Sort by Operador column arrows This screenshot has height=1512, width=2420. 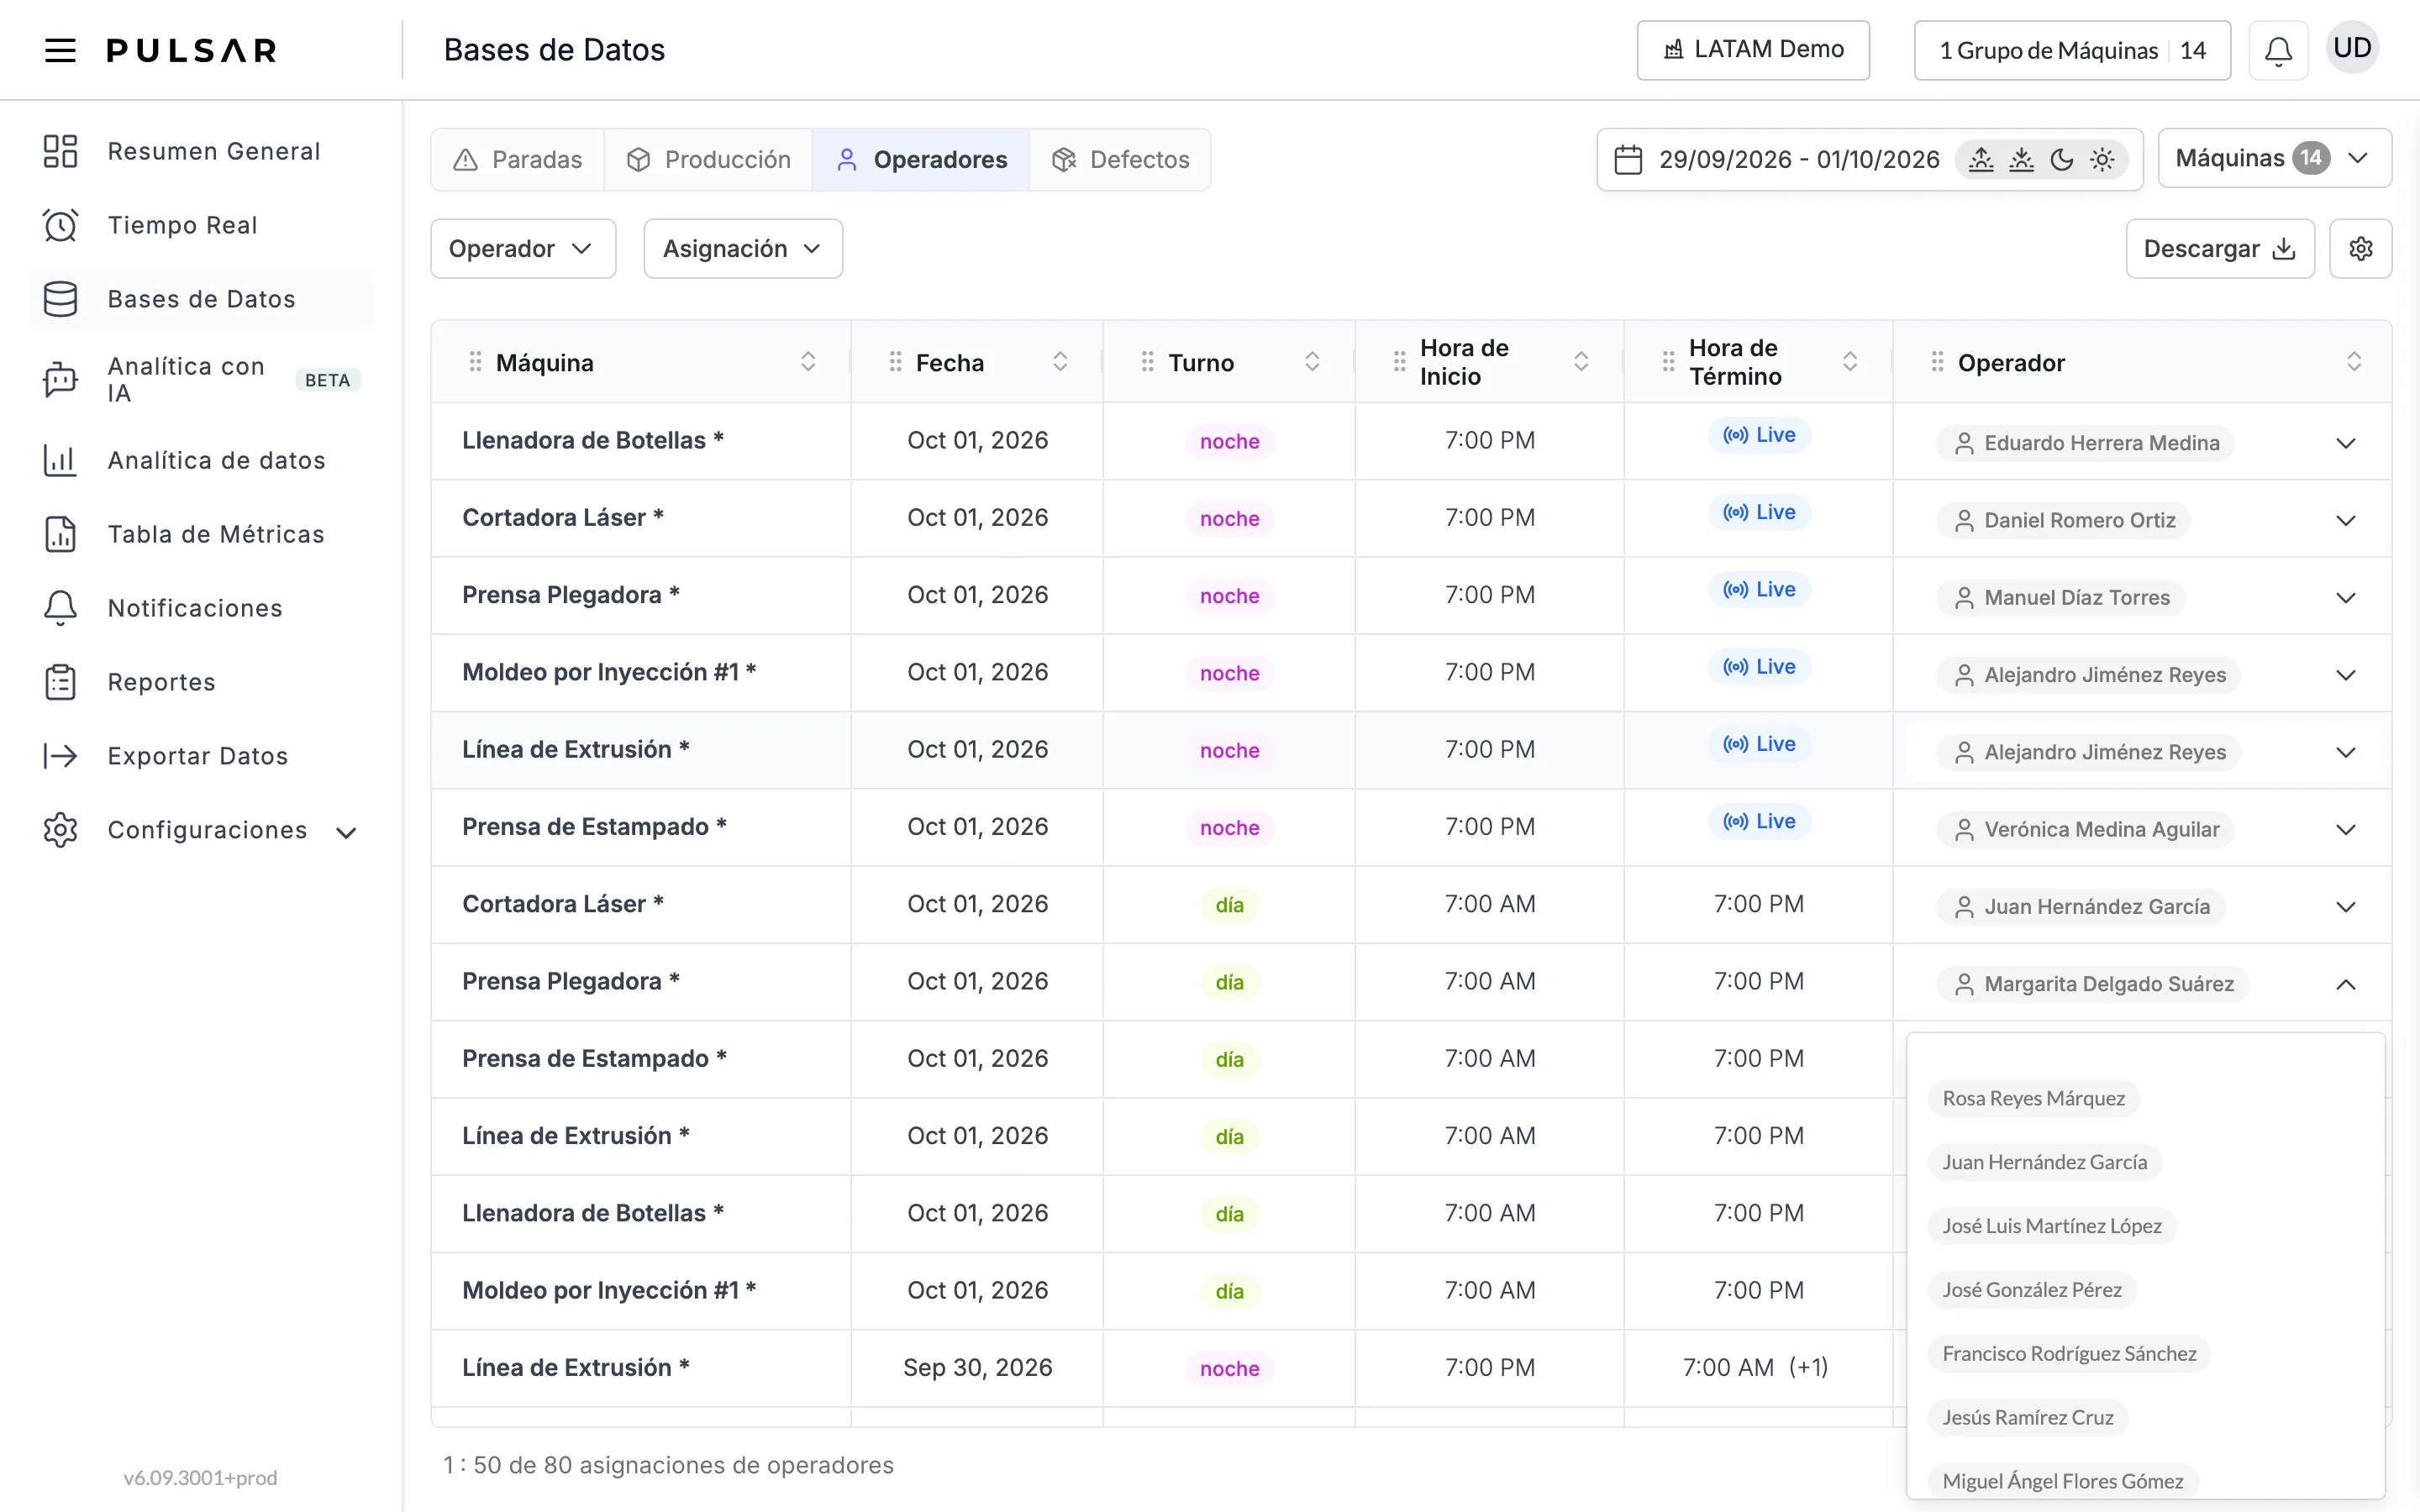tap(2354, 362)
